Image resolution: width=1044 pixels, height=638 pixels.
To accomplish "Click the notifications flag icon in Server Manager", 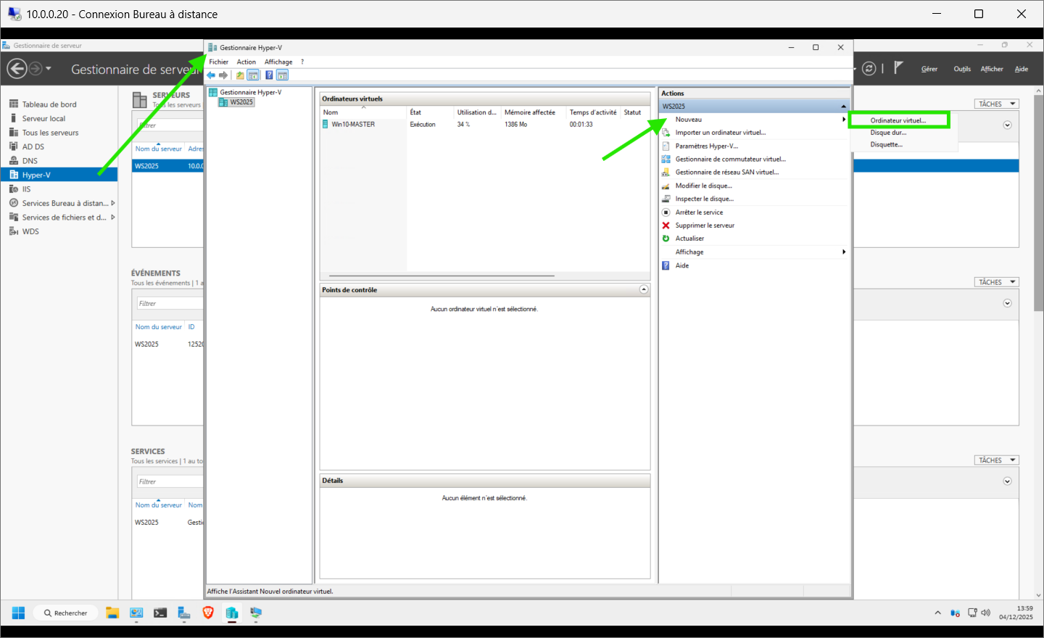I will pyautogui.click(x=898, y=68).
